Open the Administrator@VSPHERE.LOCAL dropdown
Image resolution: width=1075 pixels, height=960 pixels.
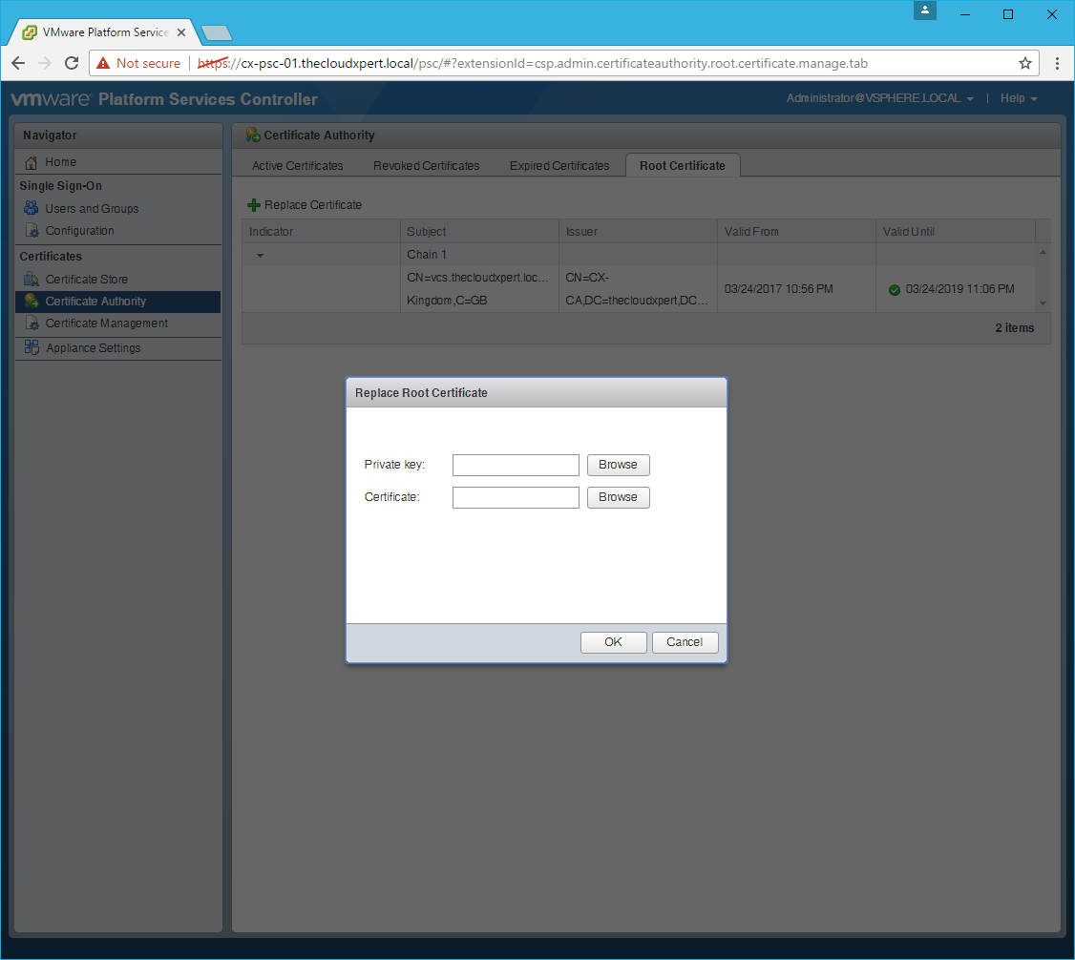[x=879, y=98]
